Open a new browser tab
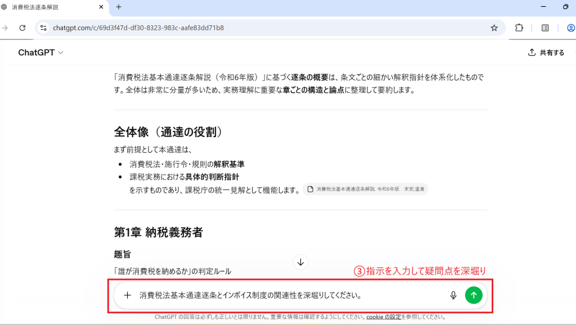The height and width of the screenshot is (325, 576). 119,7
